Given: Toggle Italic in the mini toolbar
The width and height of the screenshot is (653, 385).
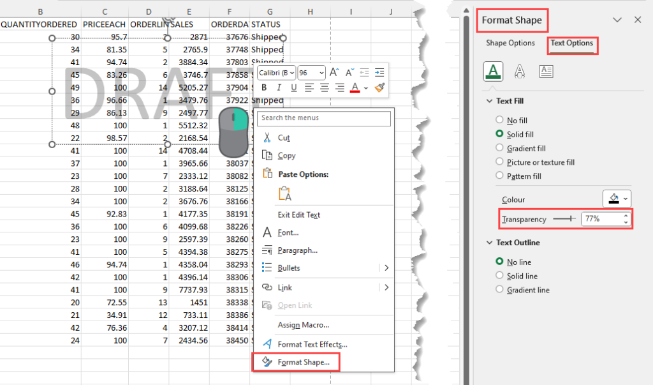Looking at the screenshot, I should tap(279, 87).
